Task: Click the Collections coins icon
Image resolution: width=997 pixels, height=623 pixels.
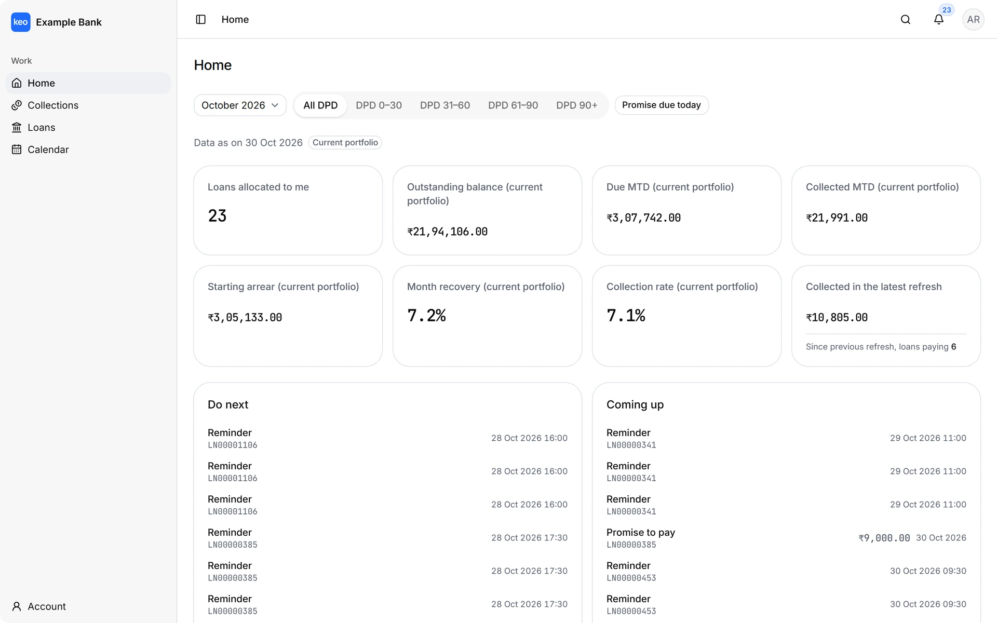Action: pyautogui.click(x=17, y=105)
